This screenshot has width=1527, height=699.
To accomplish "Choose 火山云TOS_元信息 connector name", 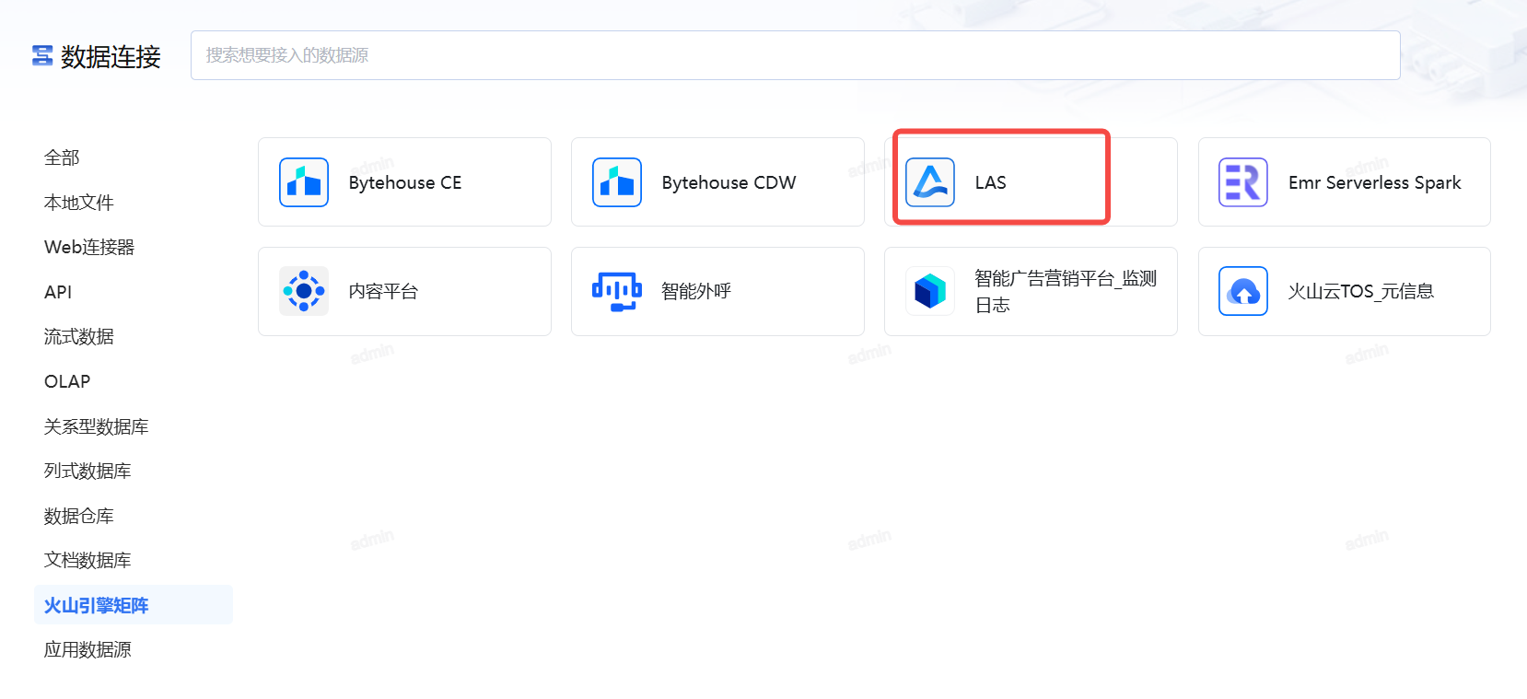I will tap(1360, 291).
